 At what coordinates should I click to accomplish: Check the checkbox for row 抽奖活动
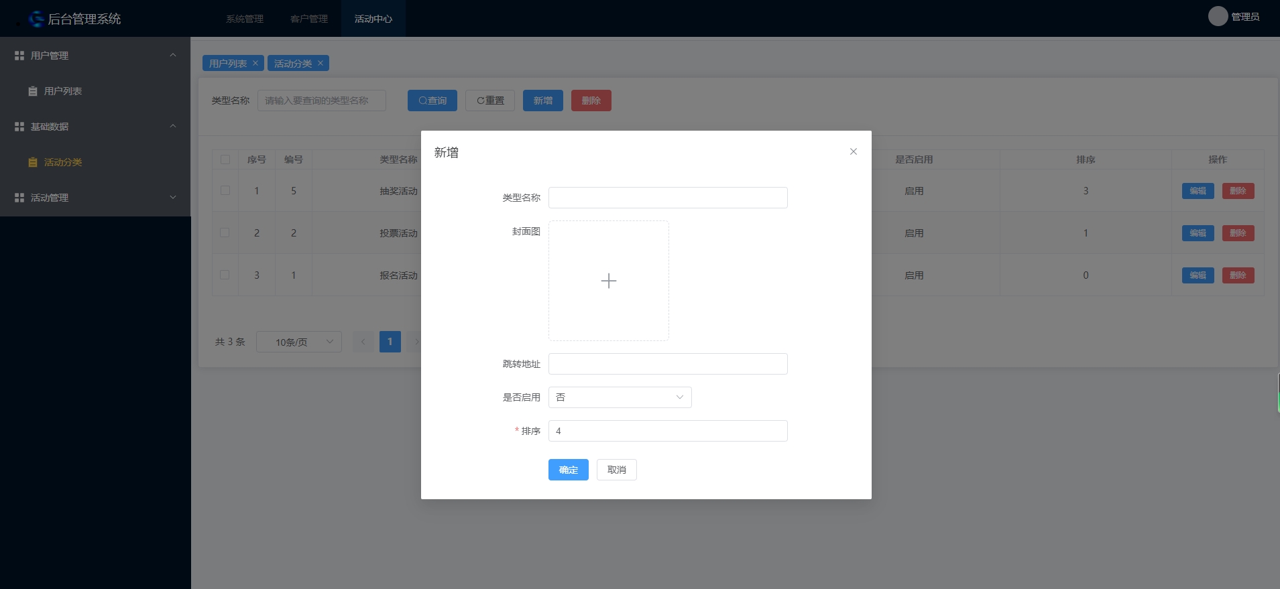click(225, 190)
